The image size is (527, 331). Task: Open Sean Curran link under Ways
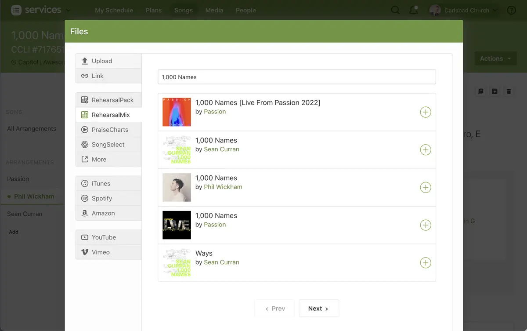221,262
